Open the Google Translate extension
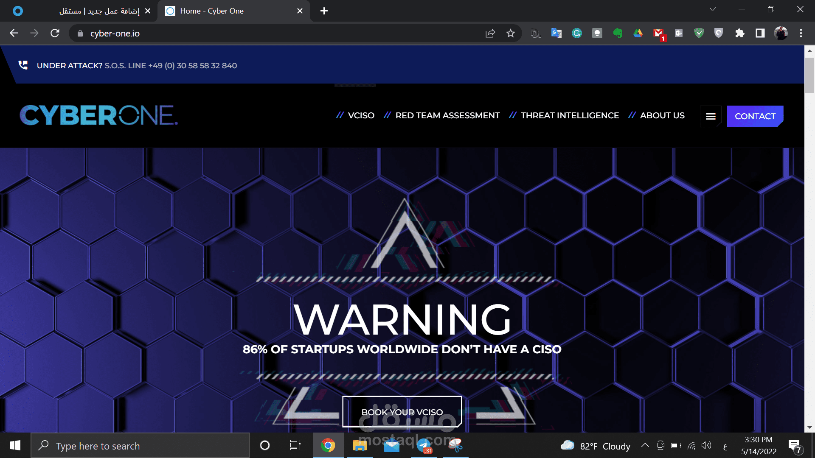This screenshot has height=458, width=815. (x=556, y=33)
